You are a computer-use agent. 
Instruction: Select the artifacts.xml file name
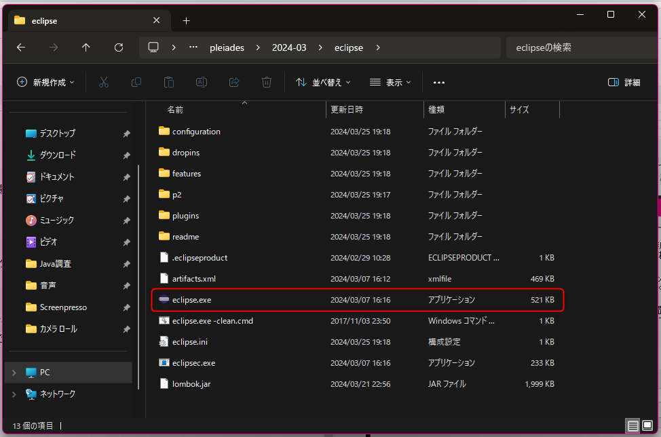[194, 279]
